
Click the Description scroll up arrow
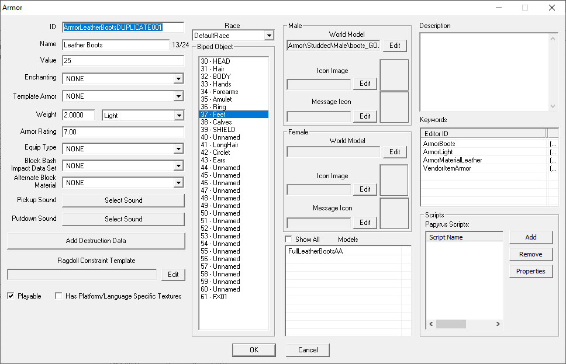[x=553, y=38]
